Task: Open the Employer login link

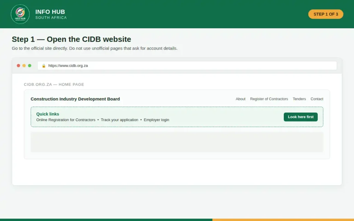Action: (x=157, y=120)
